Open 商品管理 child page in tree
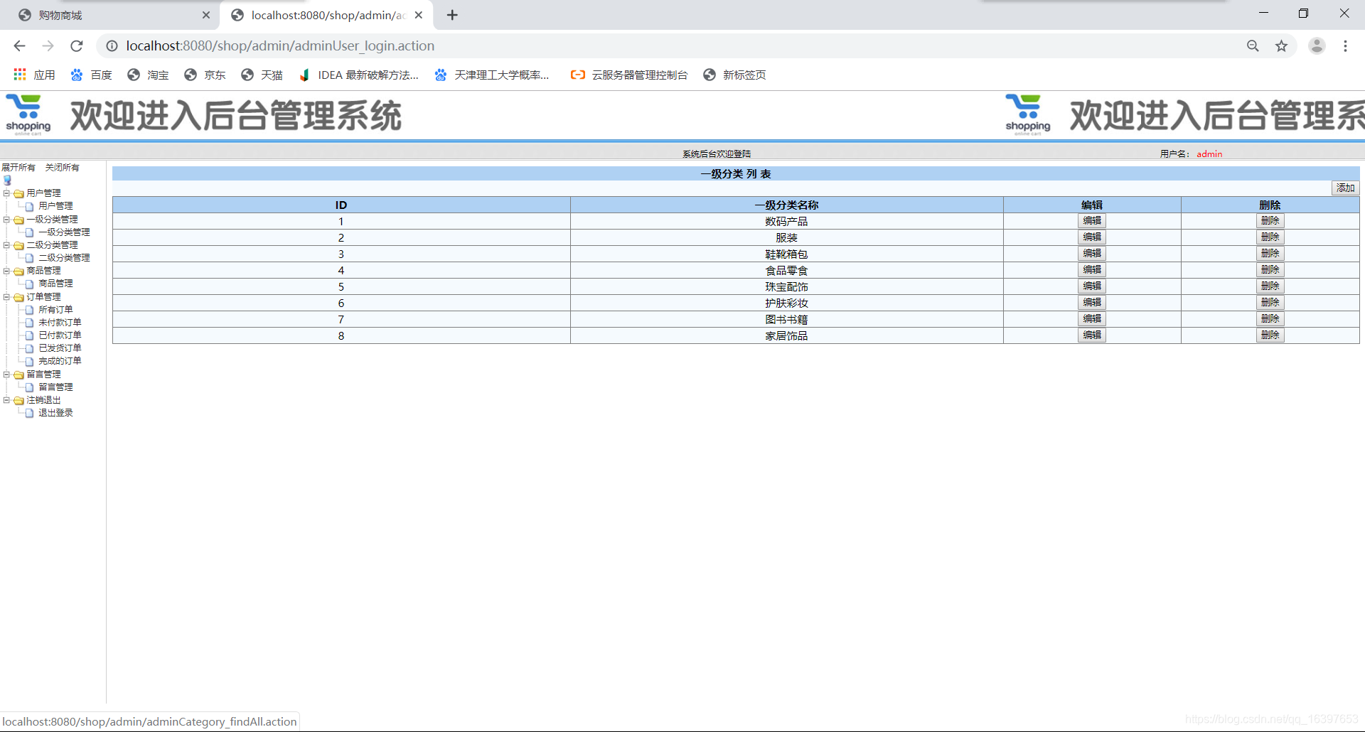The image size is (1365, 732). (55, 284)
